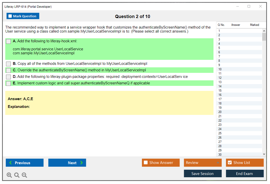270x184 pixels.
Task: Go to the Next question
Action: 67,163
